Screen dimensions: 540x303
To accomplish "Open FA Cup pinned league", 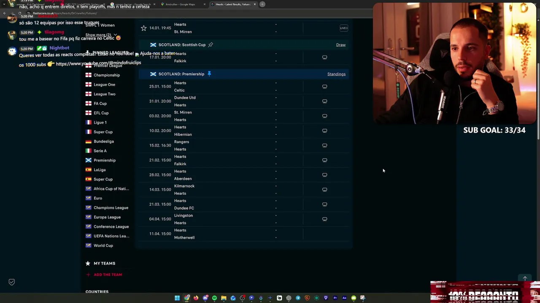I will (100, 104).
